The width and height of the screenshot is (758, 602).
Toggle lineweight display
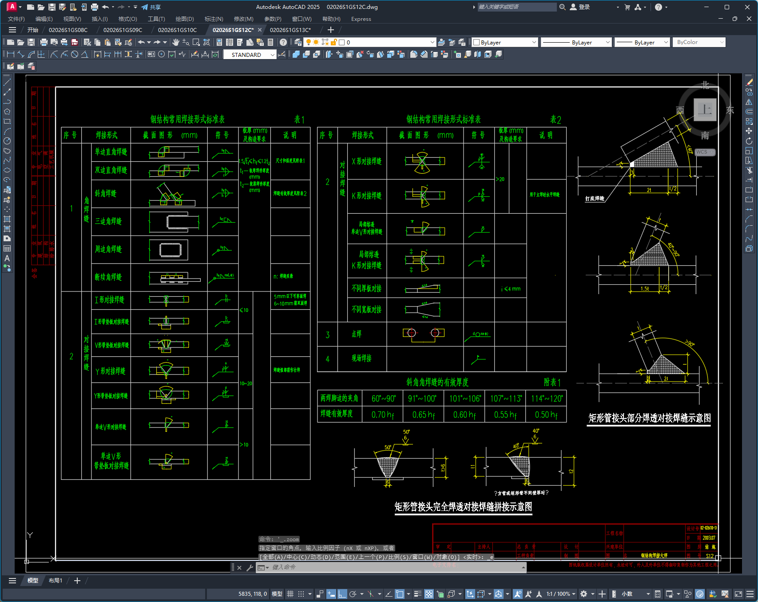coord(418,594)
